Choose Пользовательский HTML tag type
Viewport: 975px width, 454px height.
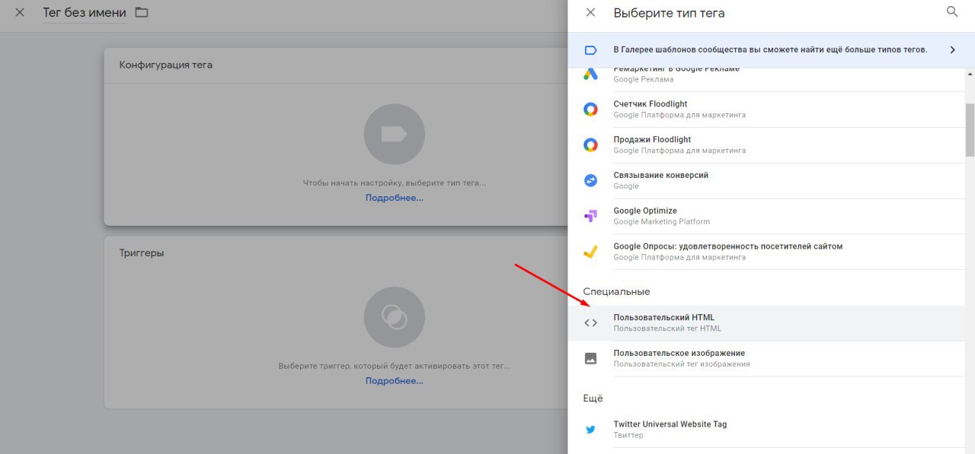pyautogui.click(x=766, y=323)
